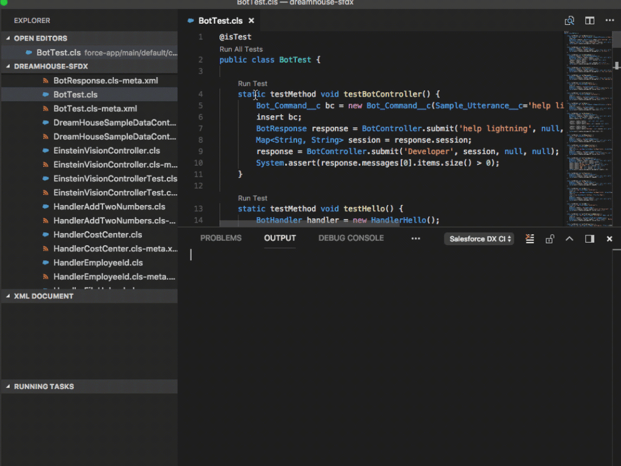
Task: Toggle output scroll lock icon
Action: click(549, 238)
